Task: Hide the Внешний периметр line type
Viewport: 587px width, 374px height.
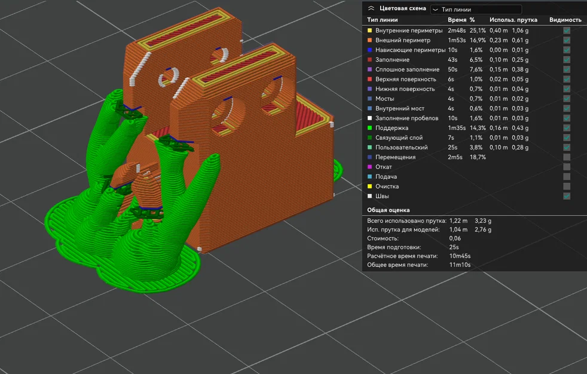Action: point(567,40)
